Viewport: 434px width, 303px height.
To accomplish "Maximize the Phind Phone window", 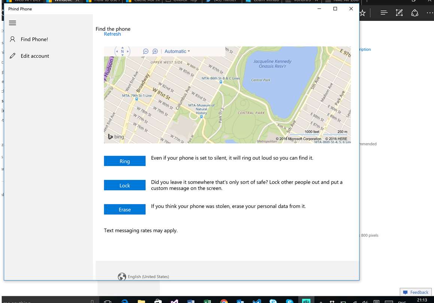I will pyautogui.click(x=335, y=9).
